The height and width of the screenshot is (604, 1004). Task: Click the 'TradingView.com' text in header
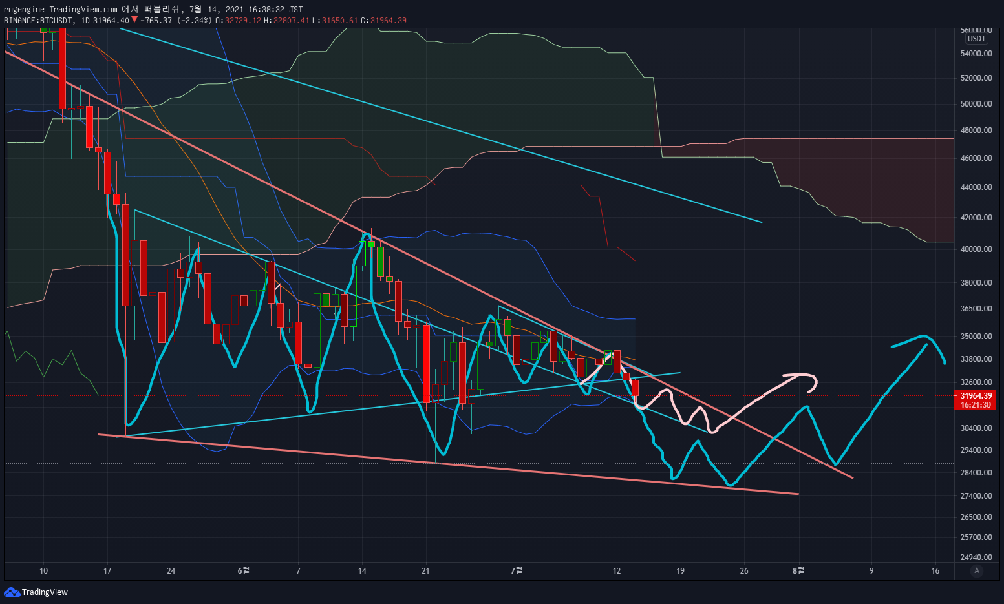click(83, 10)
